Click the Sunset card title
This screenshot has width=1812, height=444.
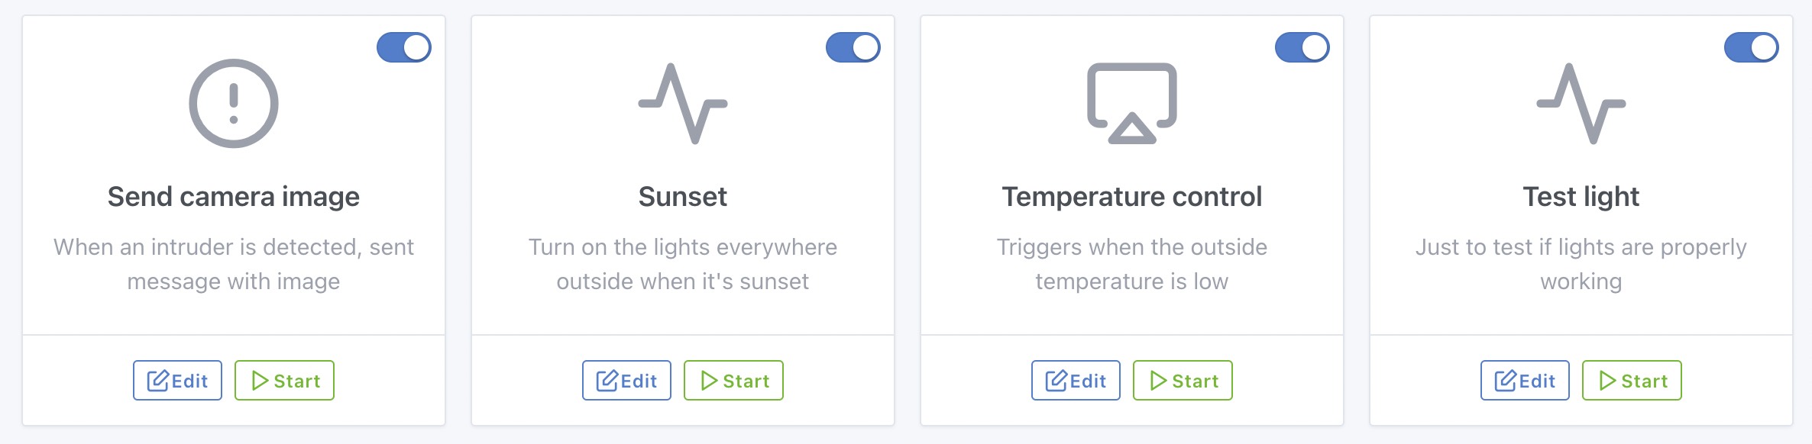pyautogui.click(x=683, y=197)
